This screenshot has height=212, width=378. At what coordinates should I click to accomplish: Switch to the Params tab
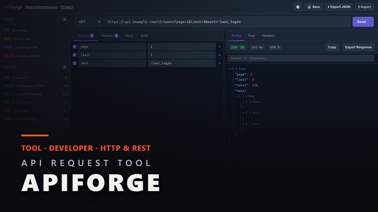point(85,36)
